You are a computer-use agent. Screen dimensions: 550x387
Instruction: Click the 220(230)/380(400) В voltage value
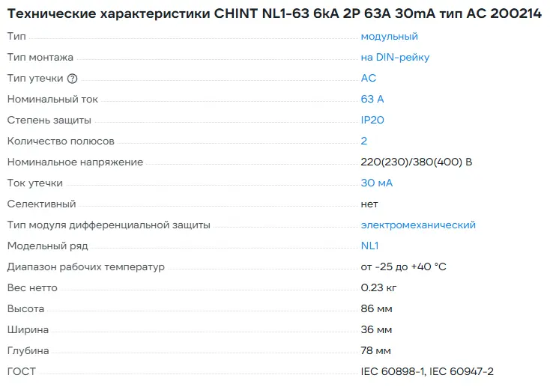coord(416,162)
